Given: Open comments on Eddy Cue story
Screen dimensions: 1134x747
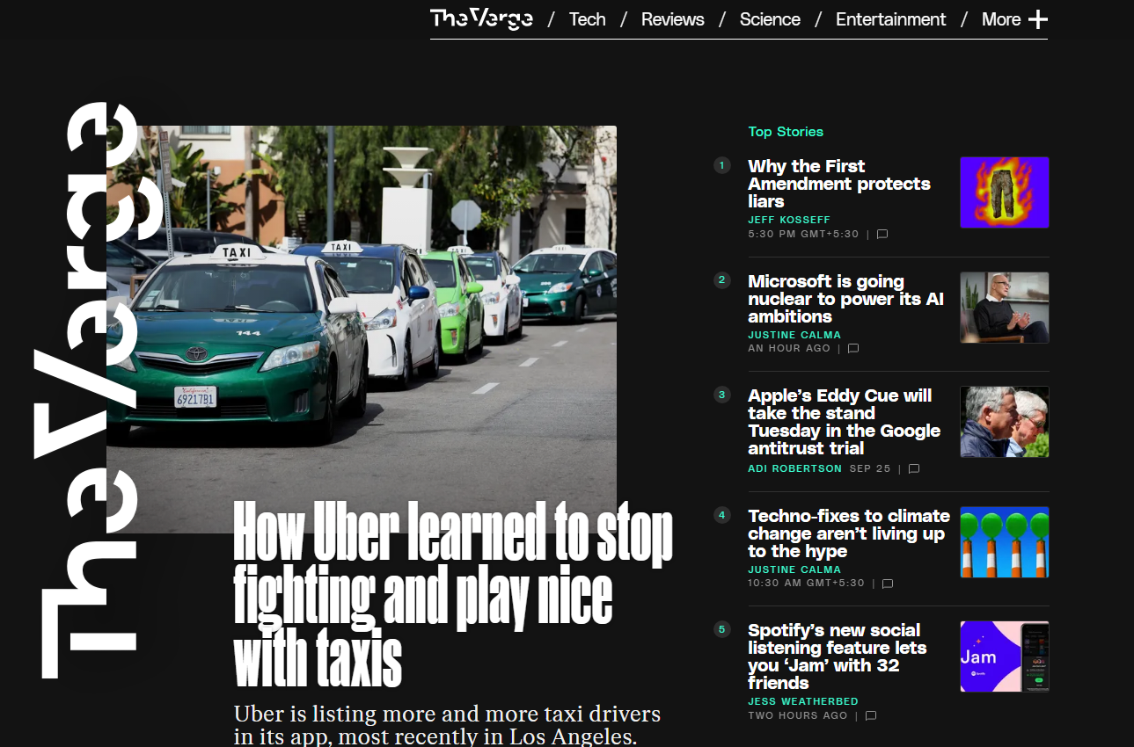Looking at the screenshot, I should point(913,469).
